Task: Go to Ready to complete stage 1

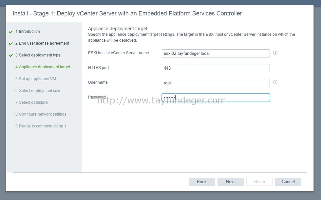Action: [x=41, y=126]
